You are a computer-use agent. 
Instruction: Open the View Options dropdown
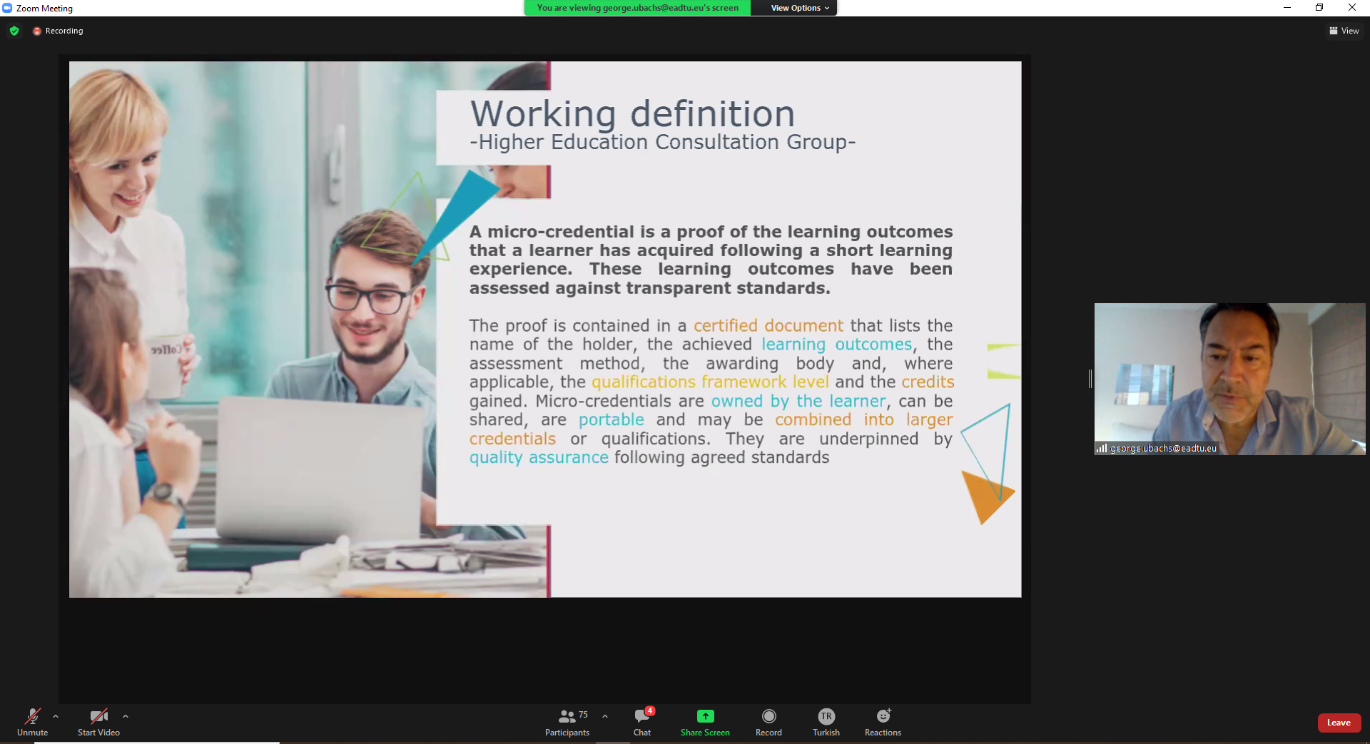[799, 8]
